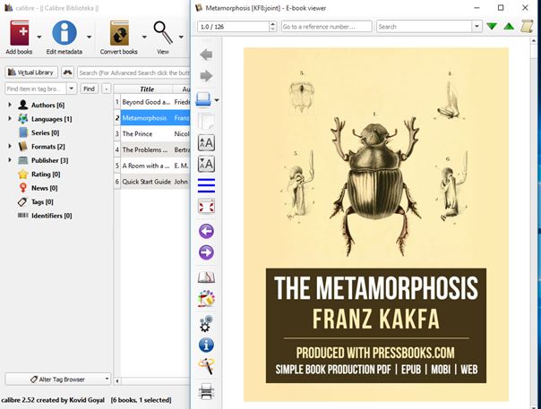Click the Virtual Library button
The image size is (541, 409).
(x=30, y=72)
